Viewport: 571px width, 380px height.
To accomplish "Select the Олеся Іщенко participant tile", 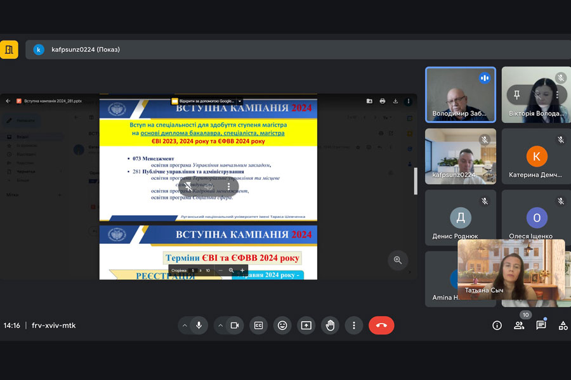I will point(536,215).
